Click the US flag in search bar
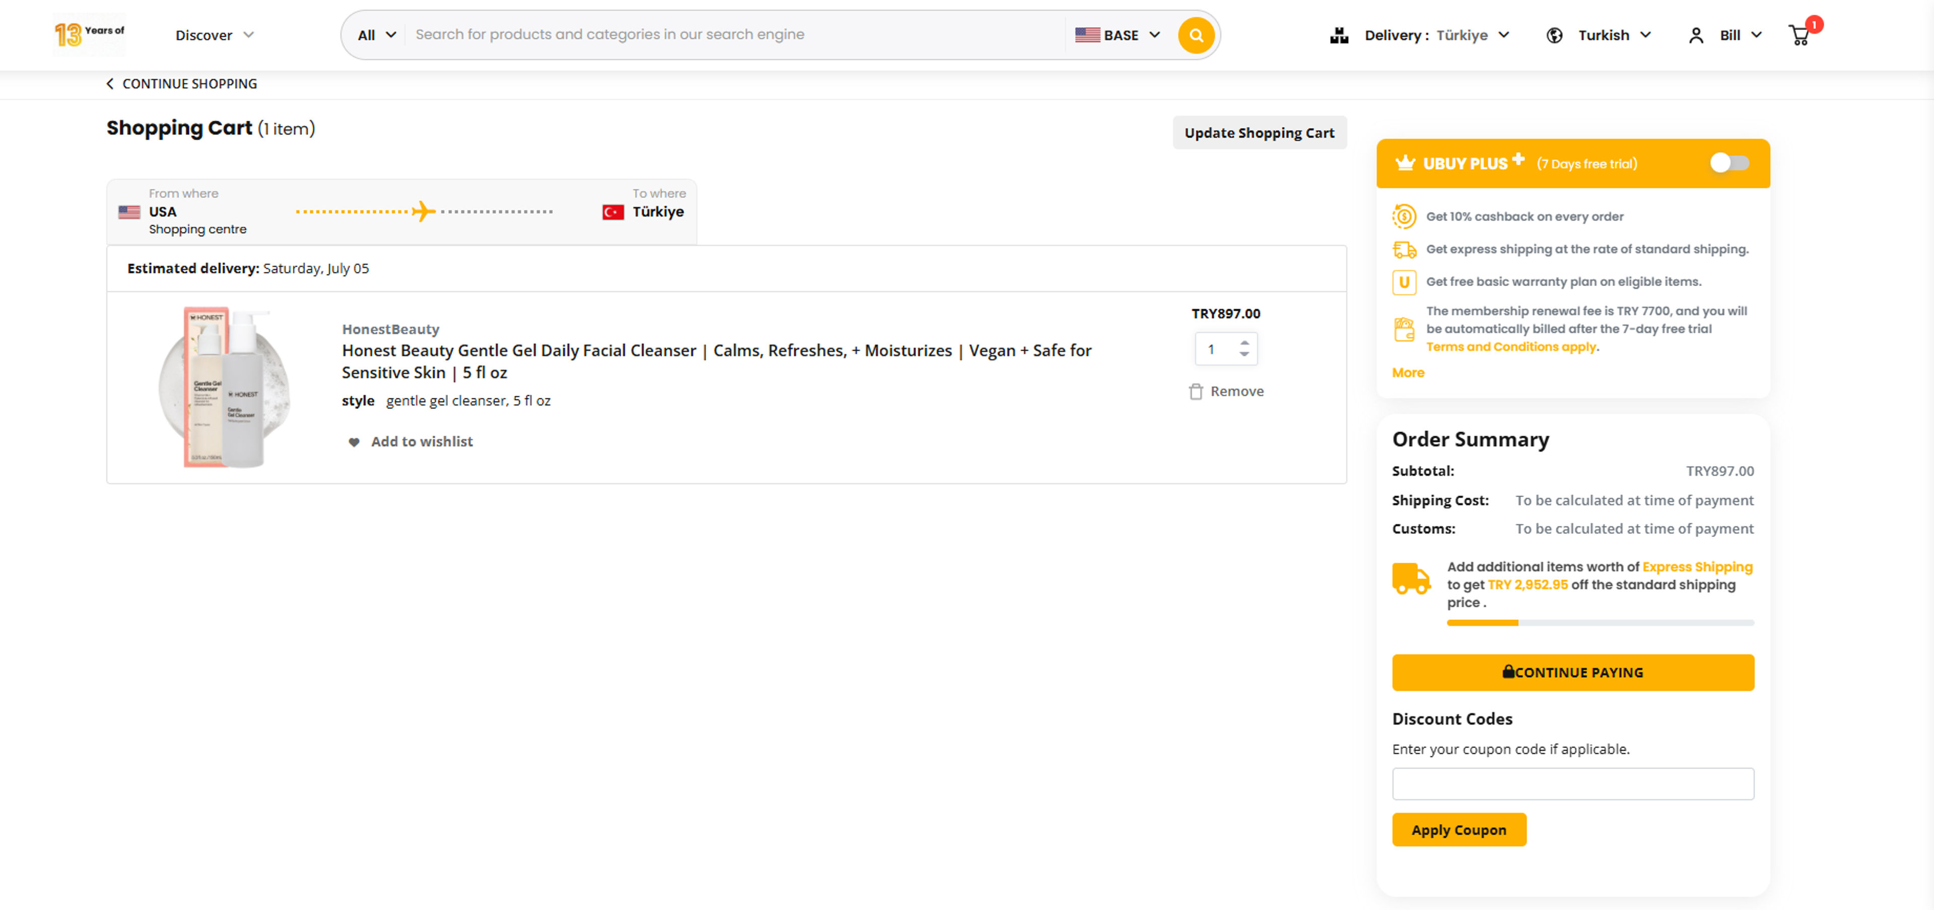This screenshot has height=910, width=1934. (1087, 35)
